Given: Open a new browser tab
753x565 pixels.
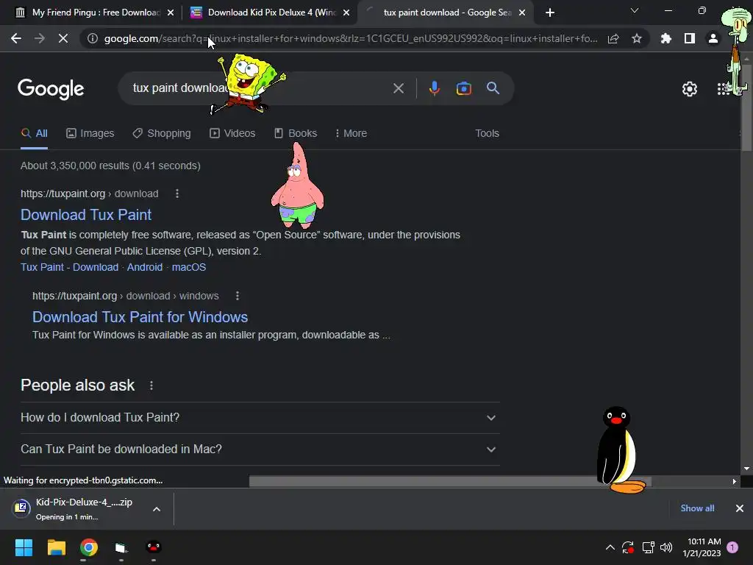Looking at the screenshot, I should (550, 13).
